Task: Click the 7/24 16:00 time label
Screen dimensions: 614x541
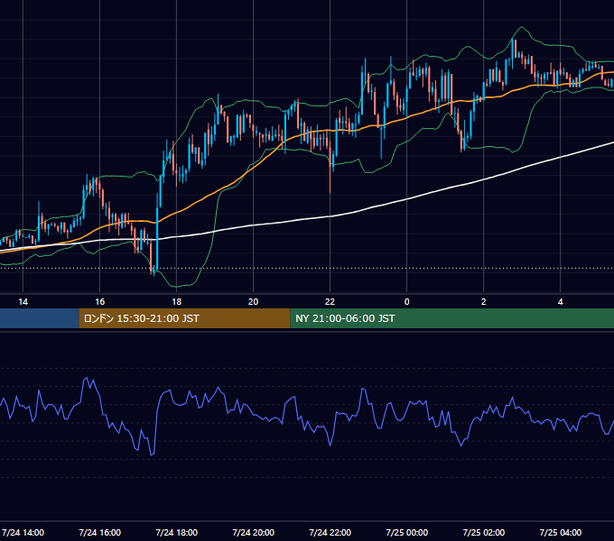Action: (x=100, y=532)
